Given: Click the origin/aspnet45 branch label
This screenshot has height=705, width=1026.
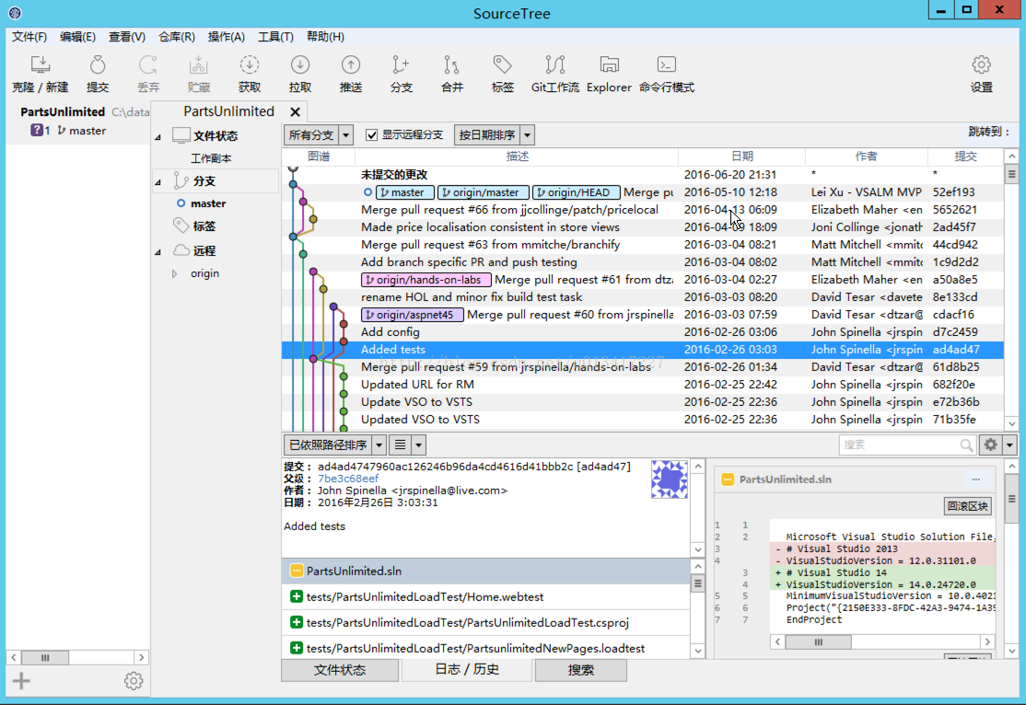Looking at the screenshot, I should pyautogui.click(x=413, y=315).
